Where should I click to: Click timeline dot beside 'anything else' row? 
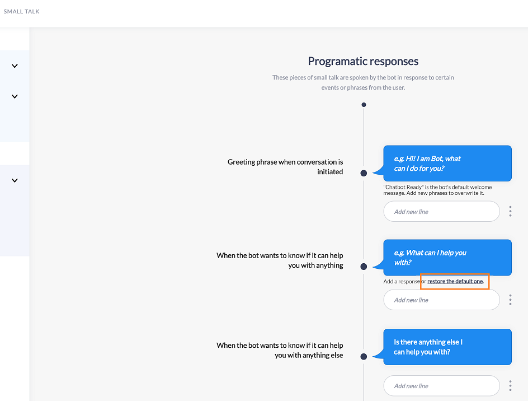(364, 357)
